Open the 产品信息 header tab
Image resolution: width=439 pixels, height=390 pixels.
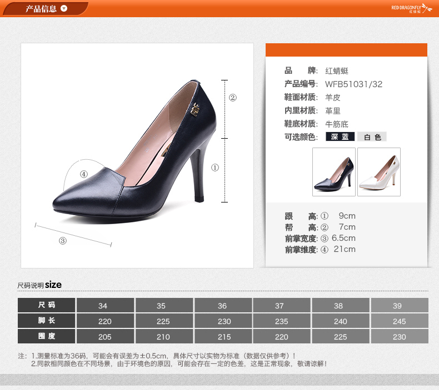pyautogui.click(x=41, y=9)
